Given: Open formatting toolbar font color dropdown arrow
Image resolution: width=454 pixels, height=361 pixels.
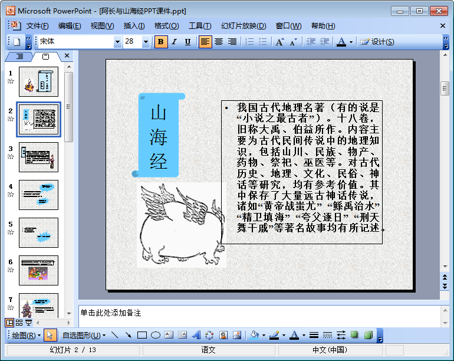Looking at the screenshot, I should [351, 42].
